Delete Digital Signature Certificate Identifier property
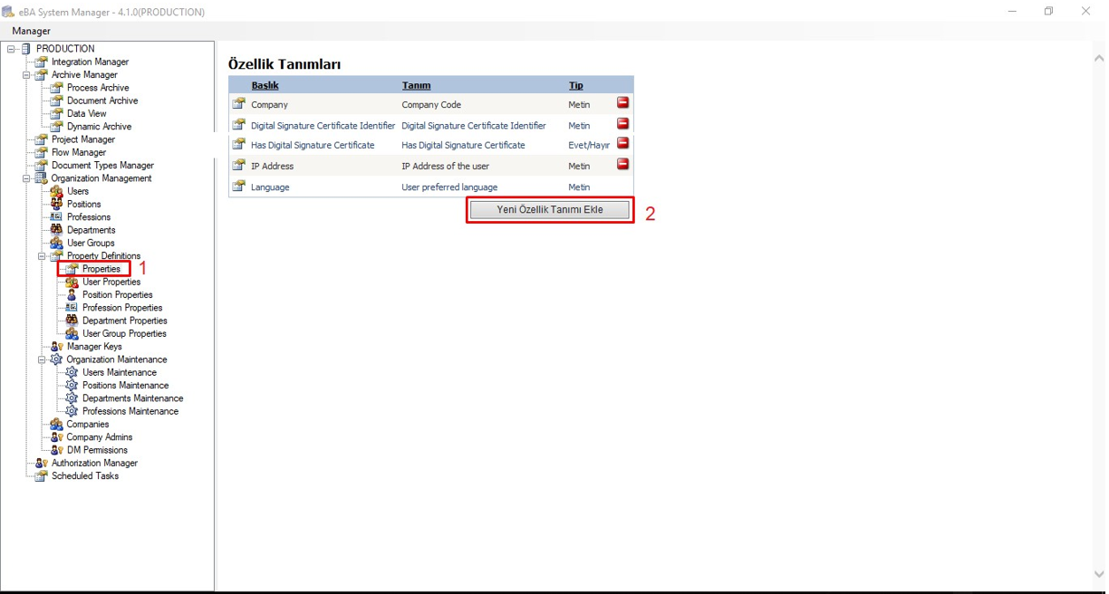 click(x=623, y=123)
